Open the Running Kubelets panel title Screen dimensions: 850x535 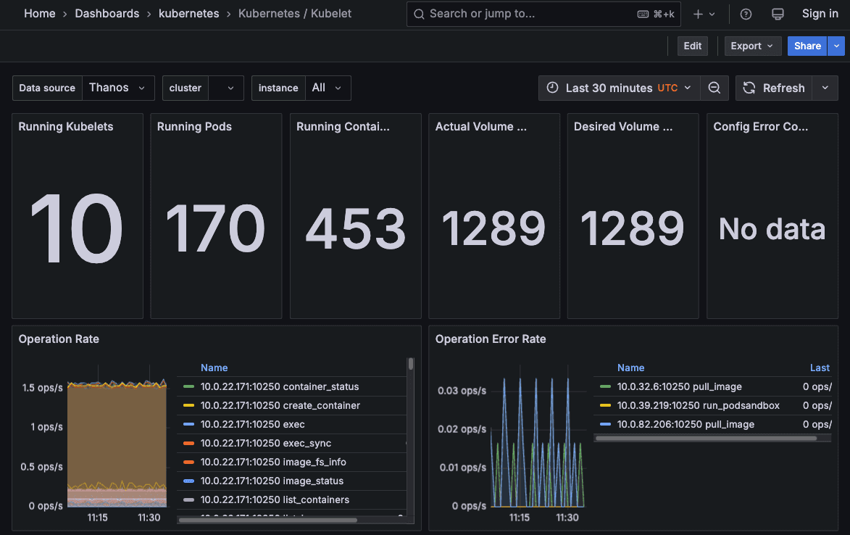pos(66,126)
